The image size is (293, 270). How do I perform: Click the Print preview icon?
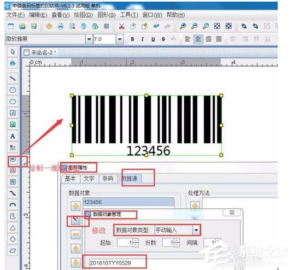pyautogui.click(x=72, y=26)
